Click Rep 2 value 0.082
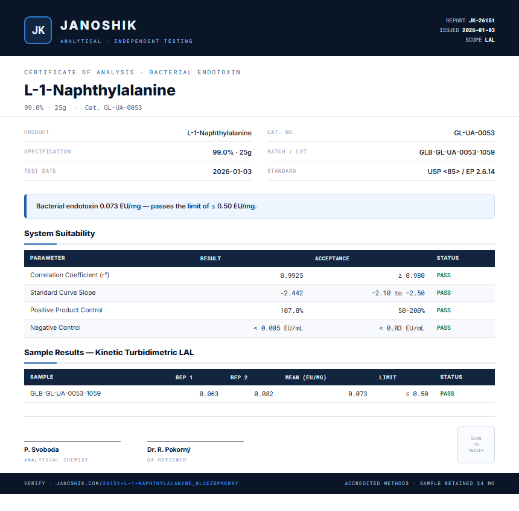Image resolution: width=519 pixels, height=511 pixels. coord(264,394)
